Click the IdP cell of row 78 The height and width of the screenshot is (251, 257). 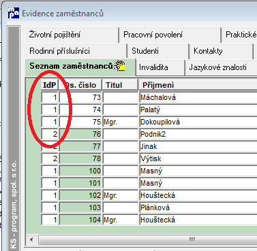coord(50,158)
